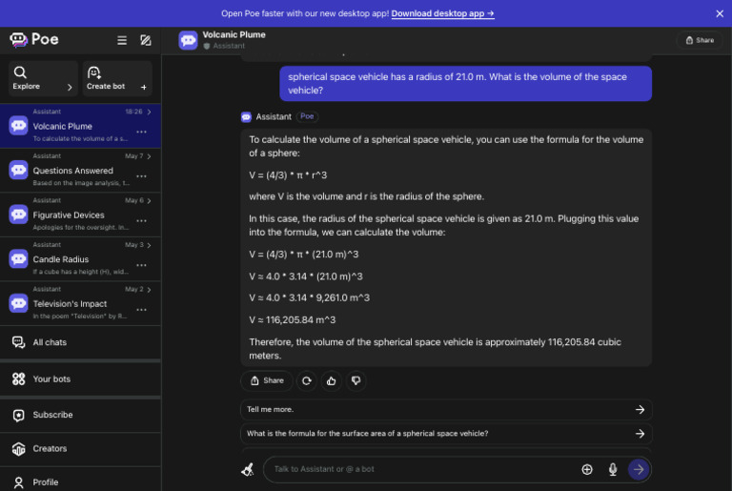
Task: Start a new chat with compose icon
Action: coord(146,41)
